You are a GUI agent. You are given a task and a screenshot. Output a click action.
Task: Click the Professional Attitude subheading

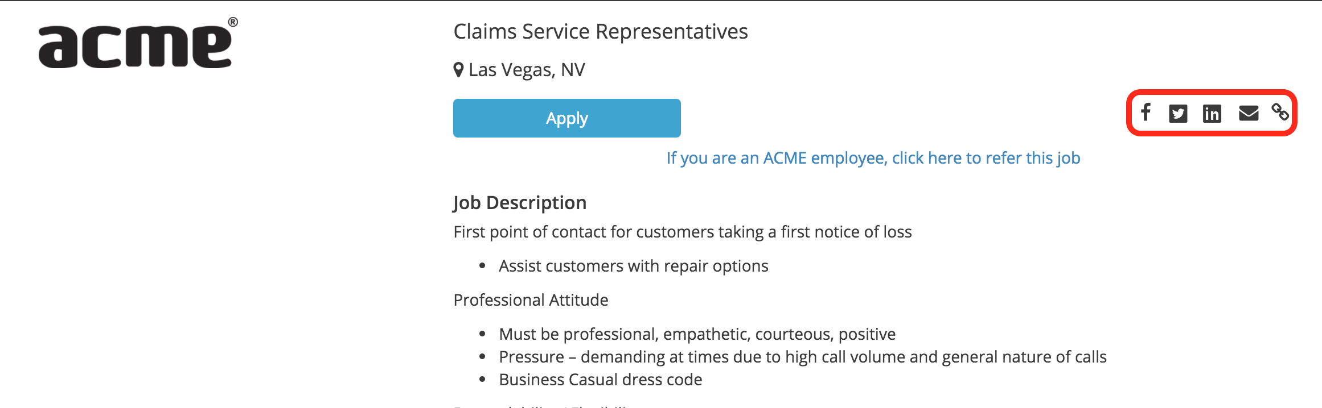click(531, 300)
